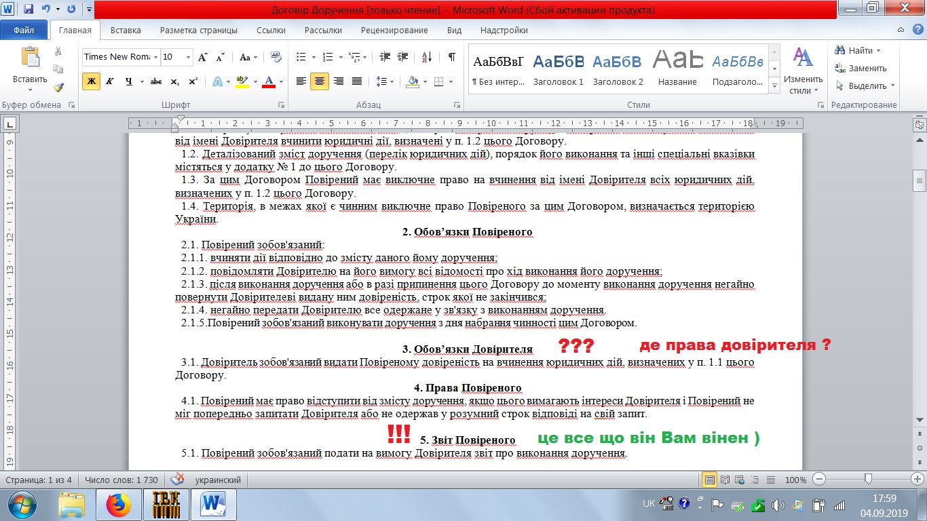
Task: Click the Windows Start button
Action: [x=23, y=504]
